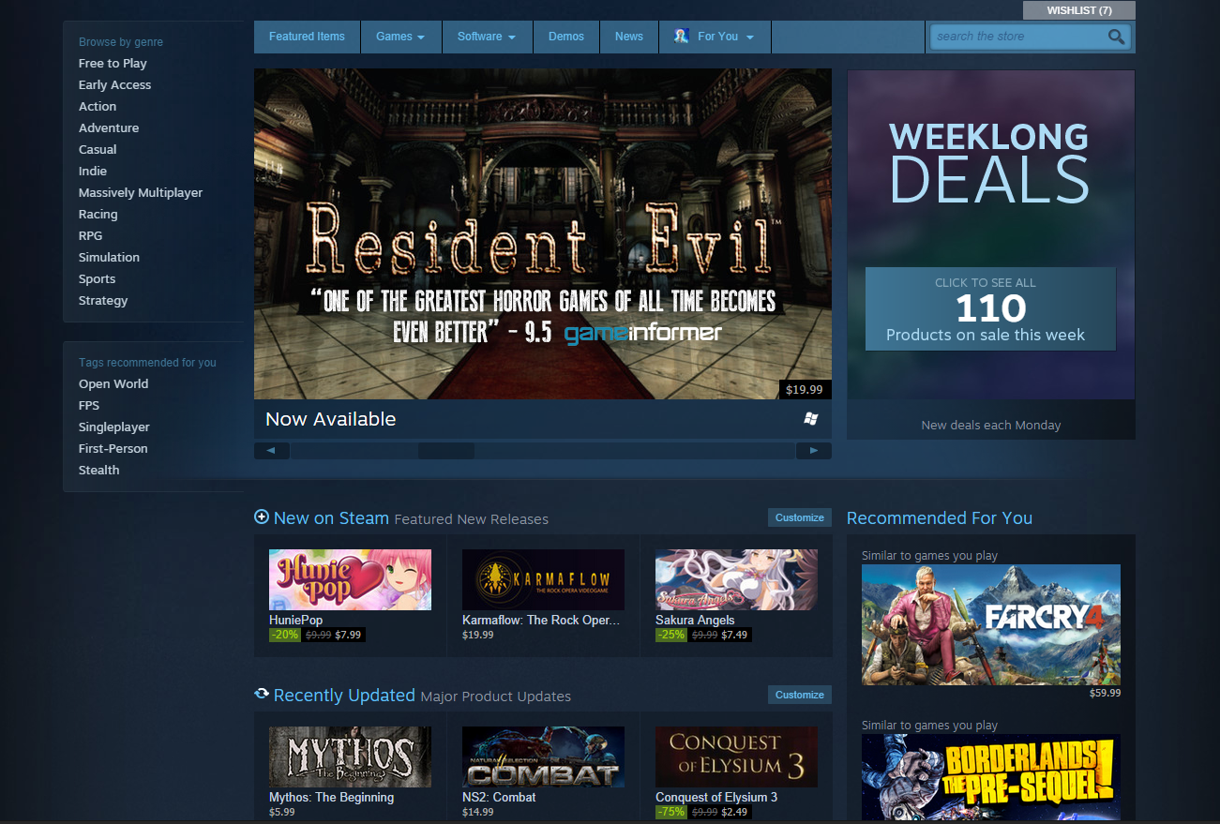The width and height of the screenshot is (1220, 824).
Task: Open the Conquest of Elysium 3 thumbnail
Action: (736, 757)
